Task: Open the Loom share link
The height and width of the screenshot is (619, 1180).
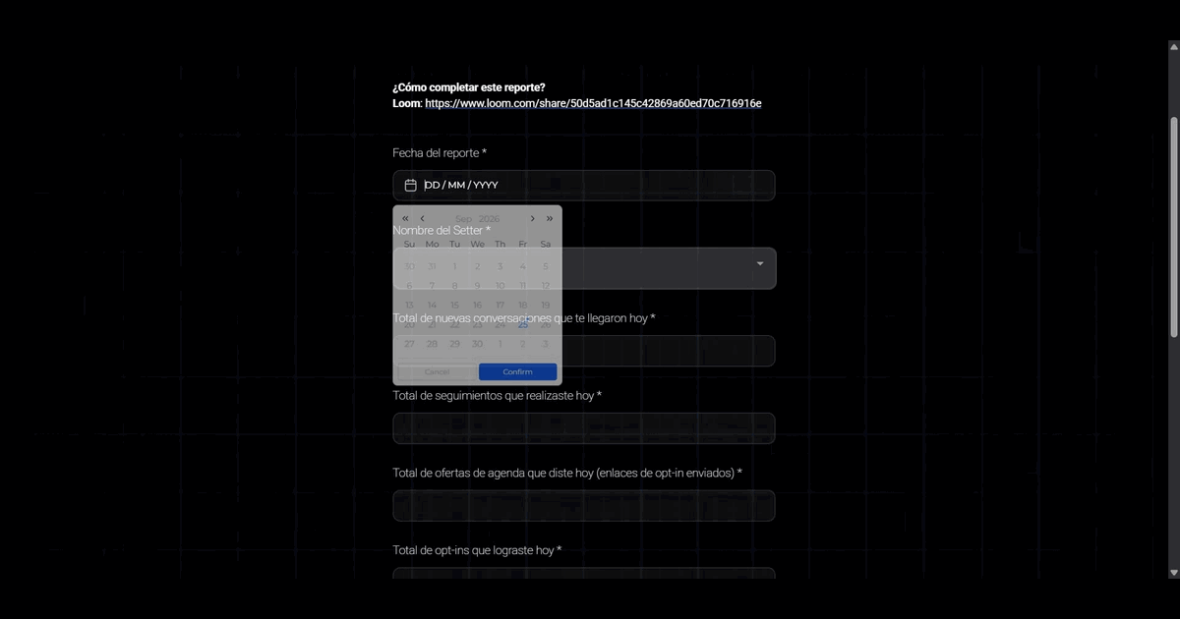Action: (x=593, y=103)
